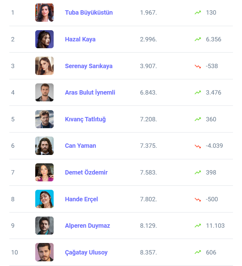Click the green trend arrow on Hazal Kaya's row

click(x=198, y=39)
